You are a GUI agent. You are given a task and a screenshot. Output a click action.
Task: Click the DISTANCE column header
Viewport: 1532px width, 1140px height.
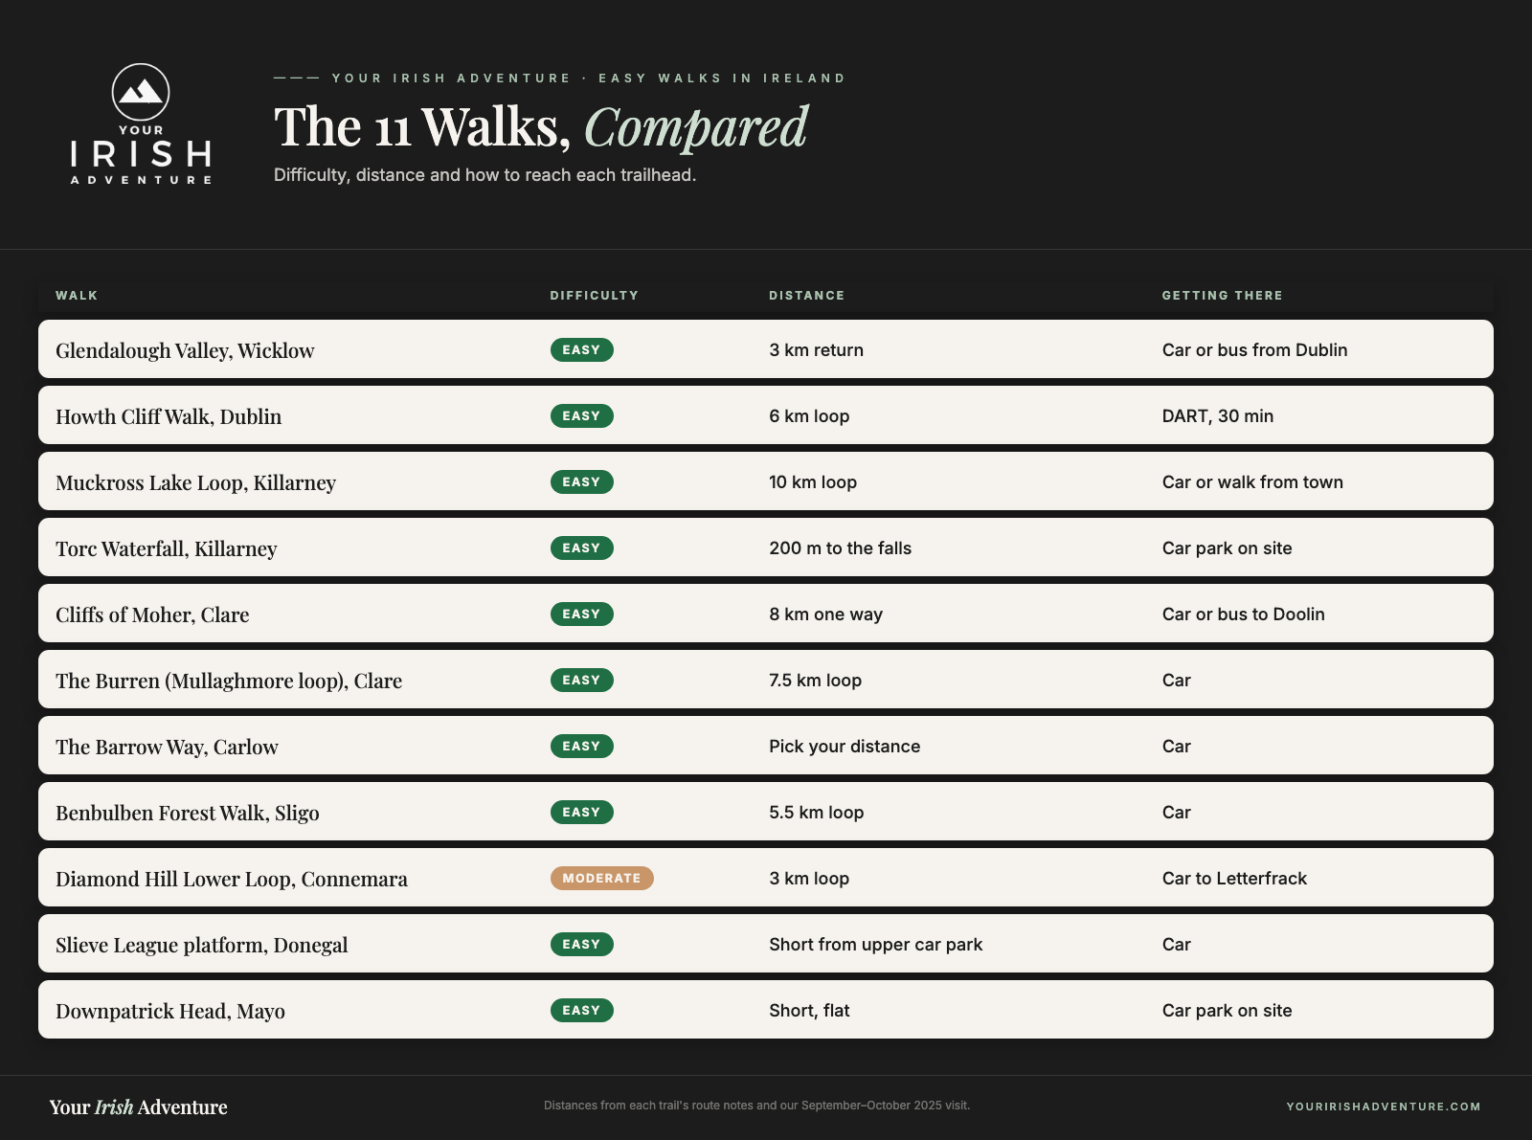coord(806,295)
